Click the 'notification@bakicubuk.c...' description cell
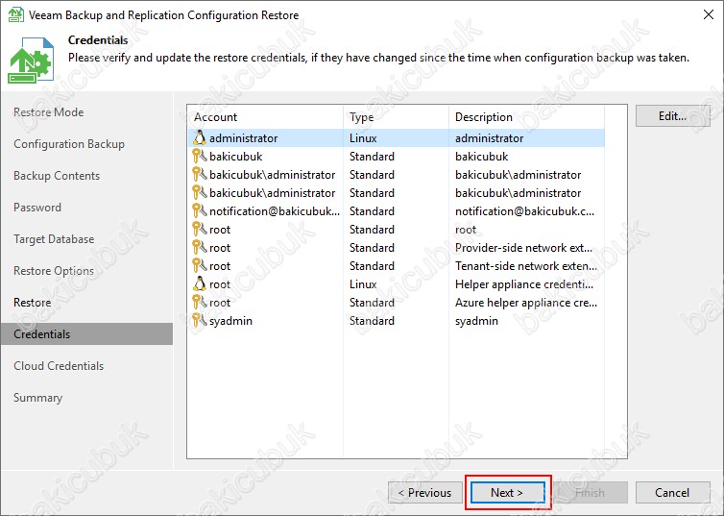 tap(524, 211)
